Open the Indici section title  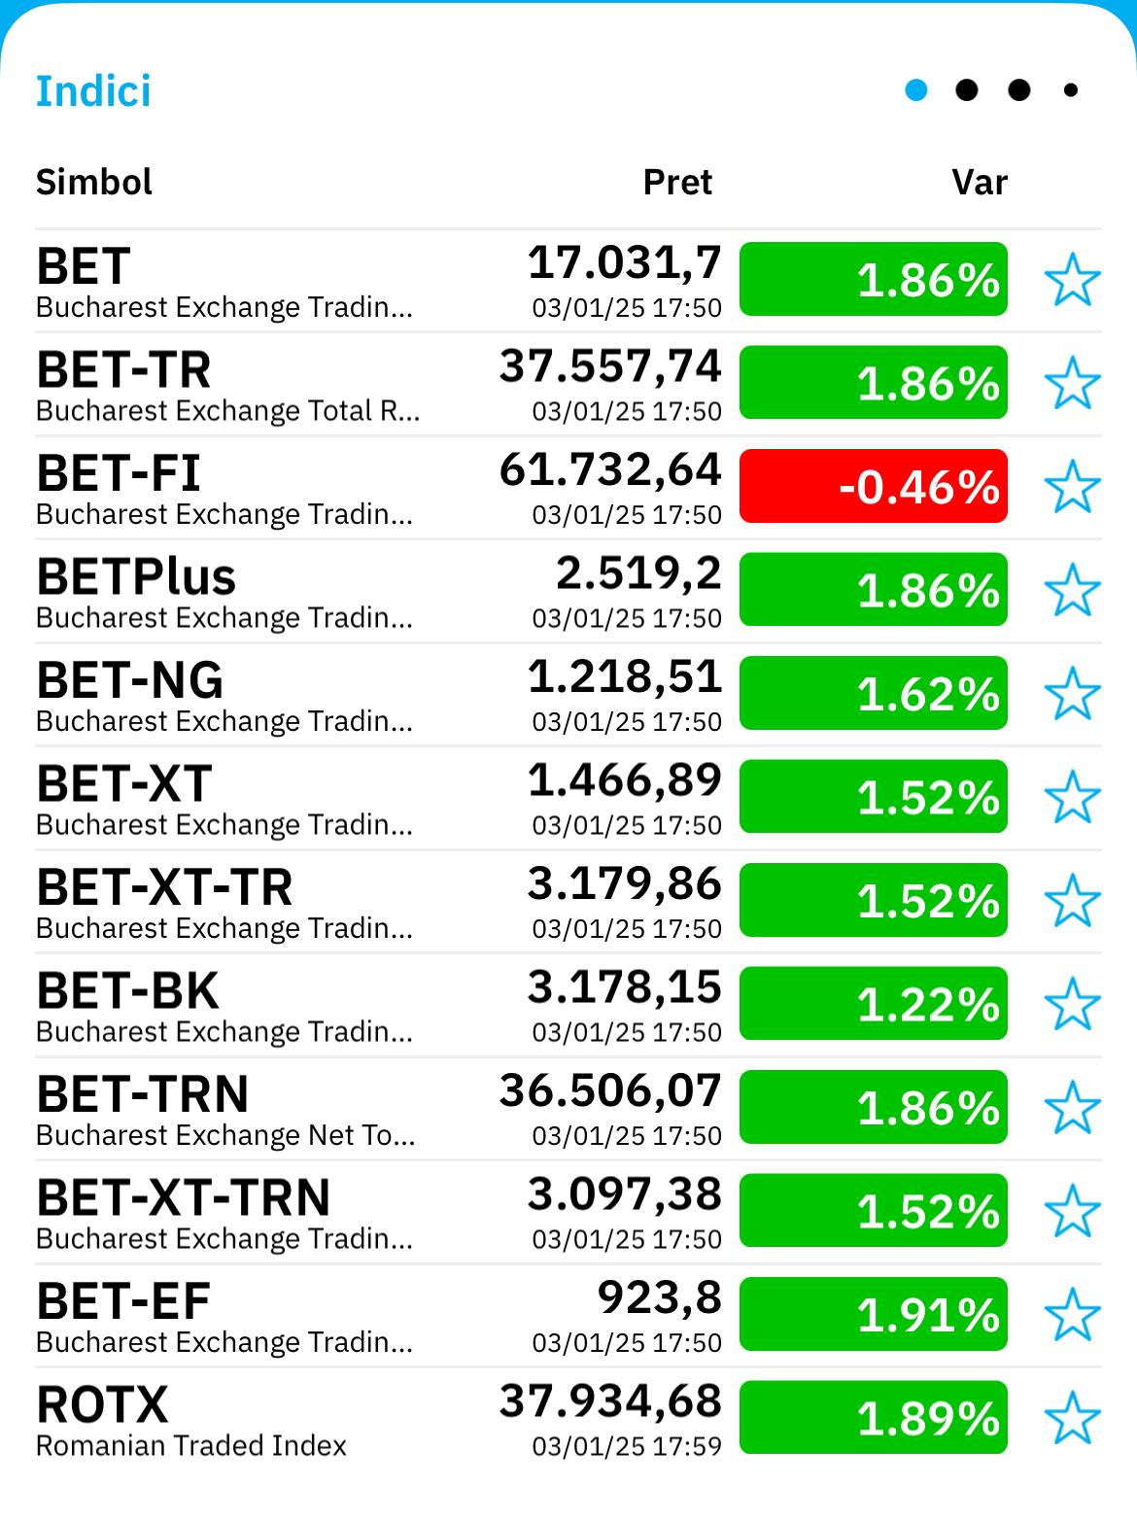click(93, 91)
